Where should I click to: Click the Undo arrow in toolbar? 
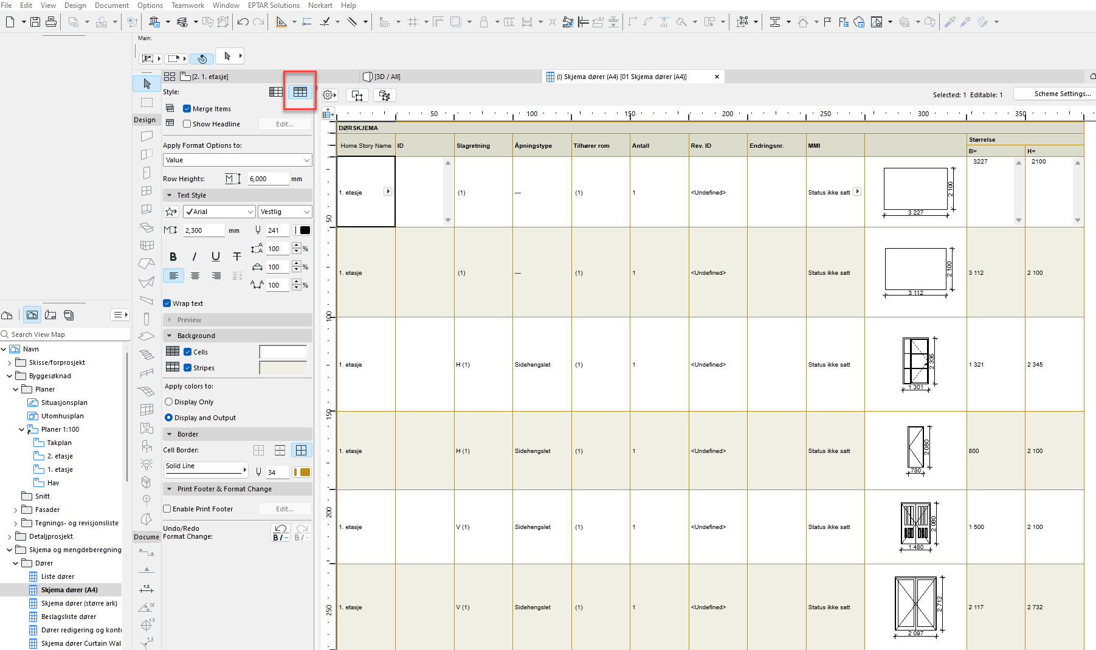pos(243,22)
